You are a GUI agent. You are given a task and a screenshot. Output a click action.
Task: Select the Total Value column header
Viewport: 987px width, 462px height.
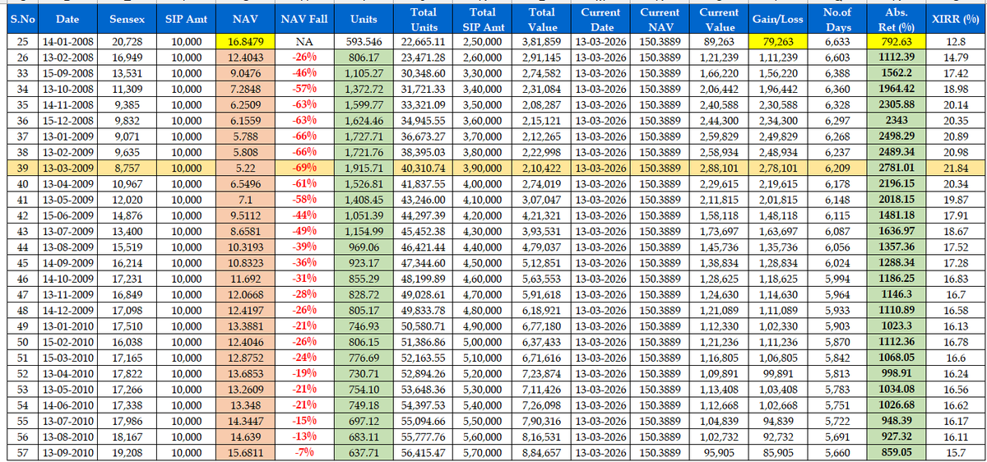tap(542, 20)
